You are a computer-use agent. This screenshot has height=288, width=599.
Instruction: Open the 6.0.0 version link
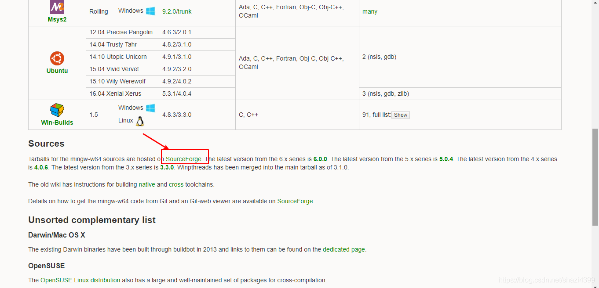(321, 159)
